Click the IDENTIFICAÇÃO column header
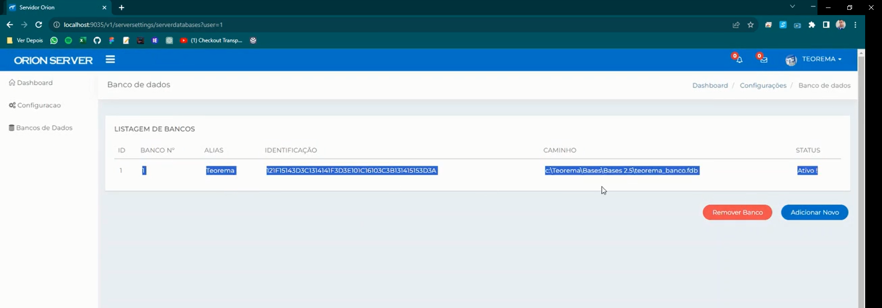882x308 pixels. [x=291, y=150]
